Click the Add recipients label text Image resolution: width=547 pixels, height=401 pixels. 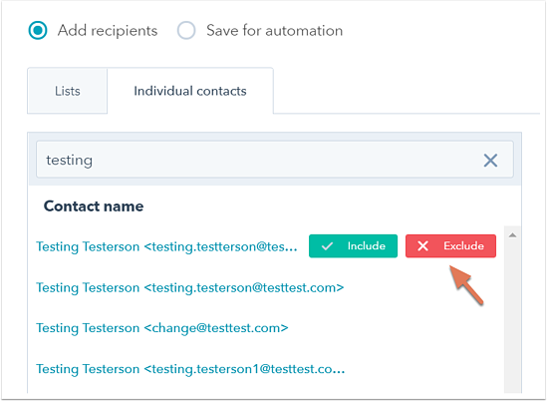pos(108,30)
